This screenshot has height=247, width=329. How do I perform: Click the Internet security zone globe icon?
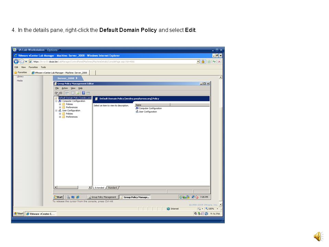tap(168, 209)
